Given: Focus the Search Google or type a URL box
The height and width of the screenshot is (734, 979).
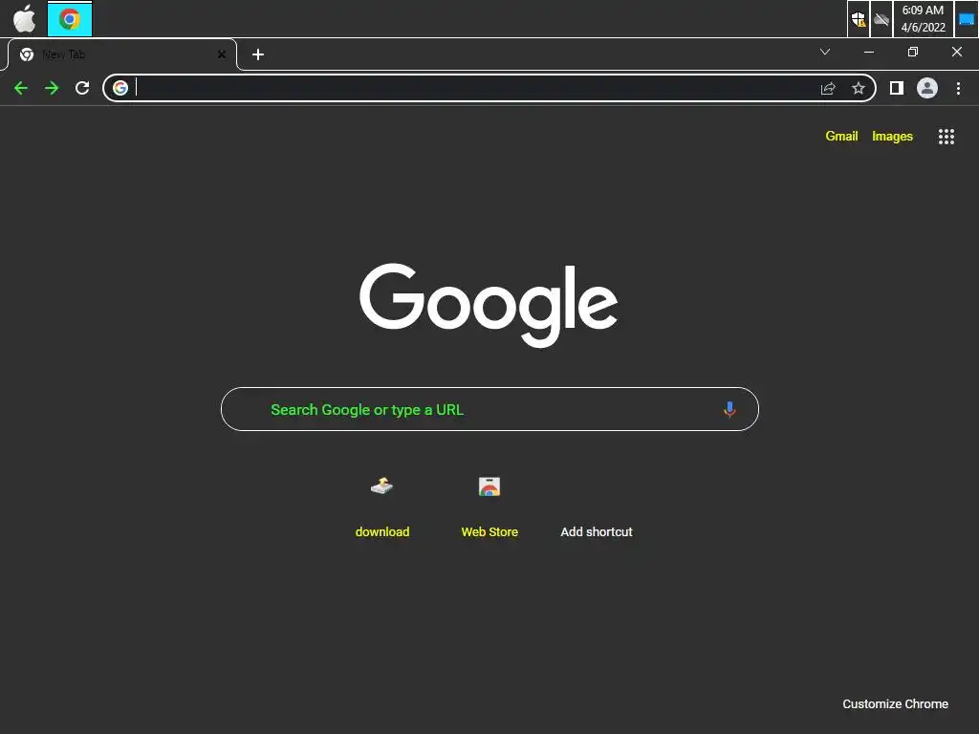Looking at the screenshot, I should coord(489,409).
